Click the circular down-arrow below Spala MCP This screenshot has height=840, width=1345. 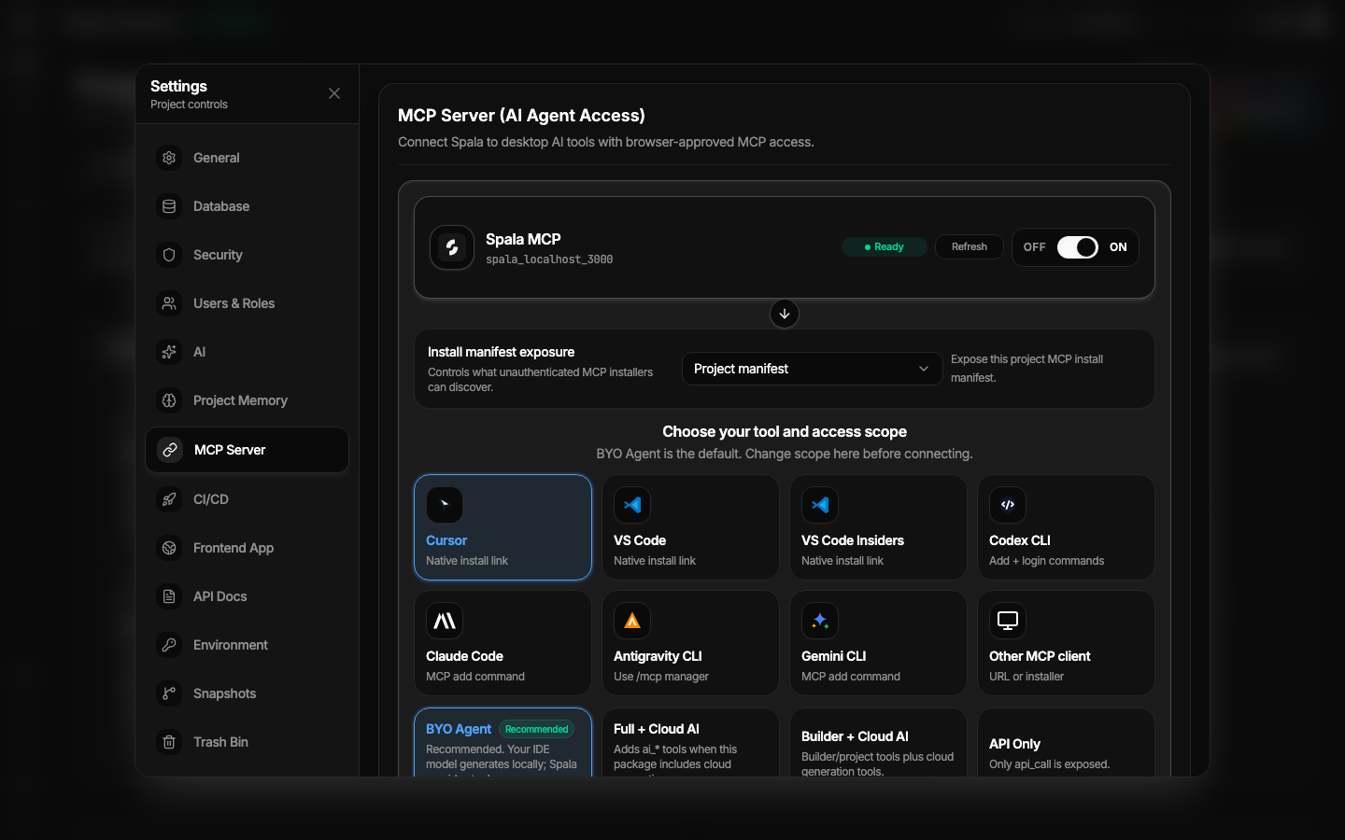pyautogui.click(x=785, y=314)
